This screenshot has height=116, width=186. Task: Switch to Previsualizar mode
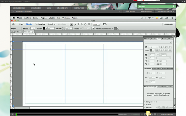point(40,24)
